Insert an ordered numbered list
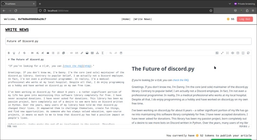 tap(58, 53)
